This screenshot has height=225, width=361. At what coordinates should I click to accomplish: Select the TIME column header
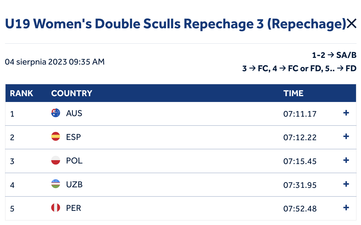293,93
